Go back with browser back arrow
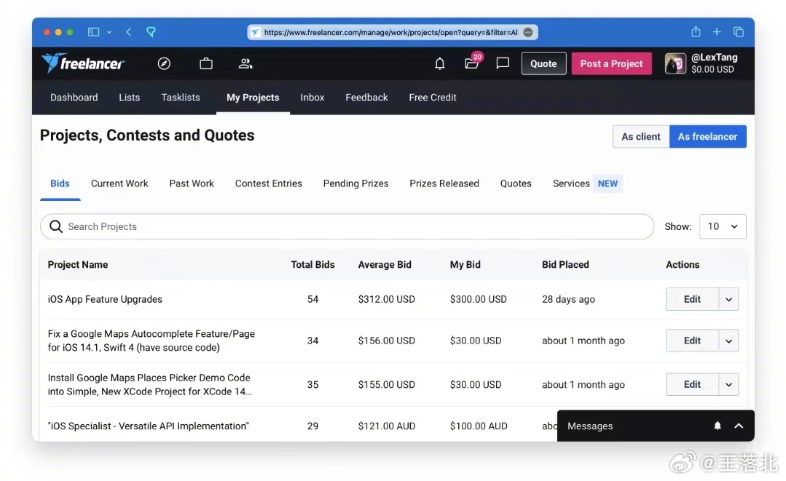This screenshot has height=481, width=786. pos(129,32)
